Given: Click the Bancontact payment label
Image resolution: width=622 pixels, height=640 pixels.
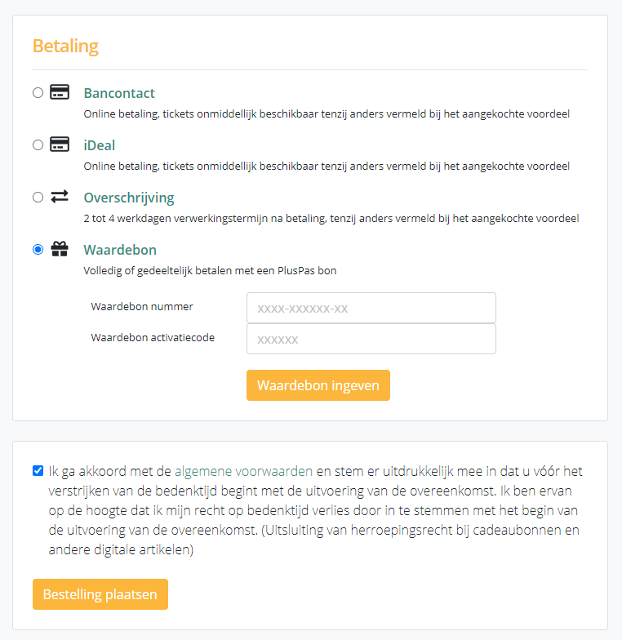Looking at the screenshot, I should pos(119,93).
